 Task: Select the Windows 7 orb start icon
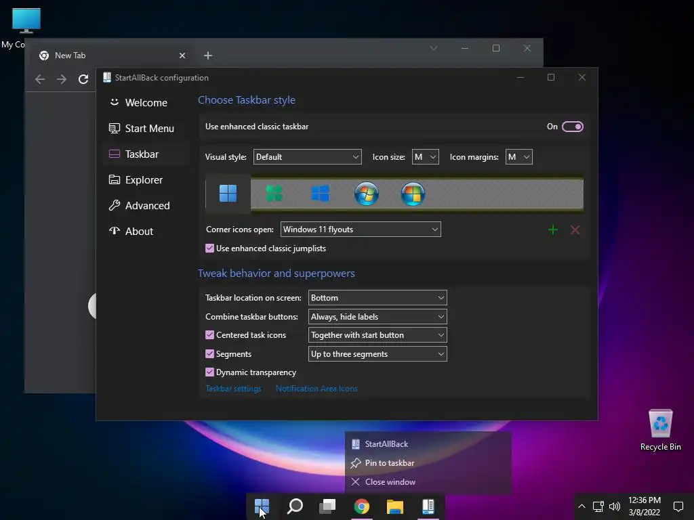pyautogui.click(x=367, y=193)
